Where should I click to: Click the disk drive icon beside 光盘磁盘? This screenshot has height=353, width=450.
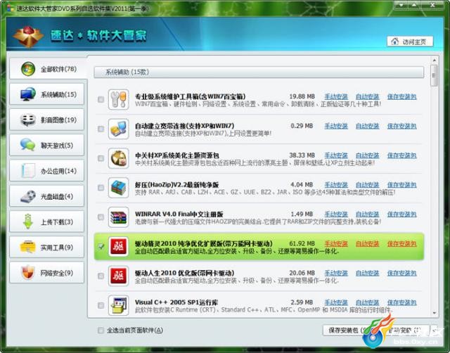click(28, 196)
